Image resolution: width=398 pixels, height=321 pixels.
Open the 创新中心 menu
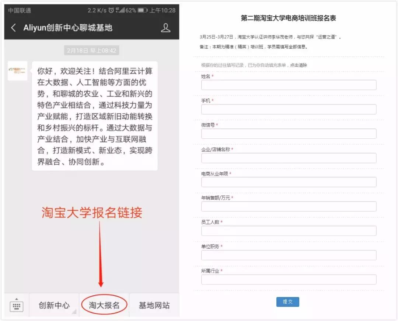tap(54, 305)
